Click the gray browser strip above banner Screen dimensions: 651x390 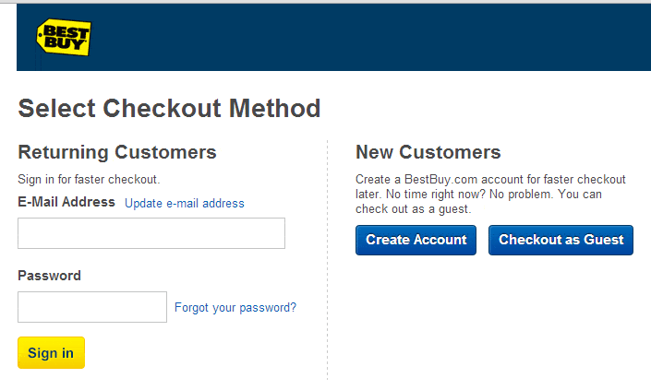point(325,2)
